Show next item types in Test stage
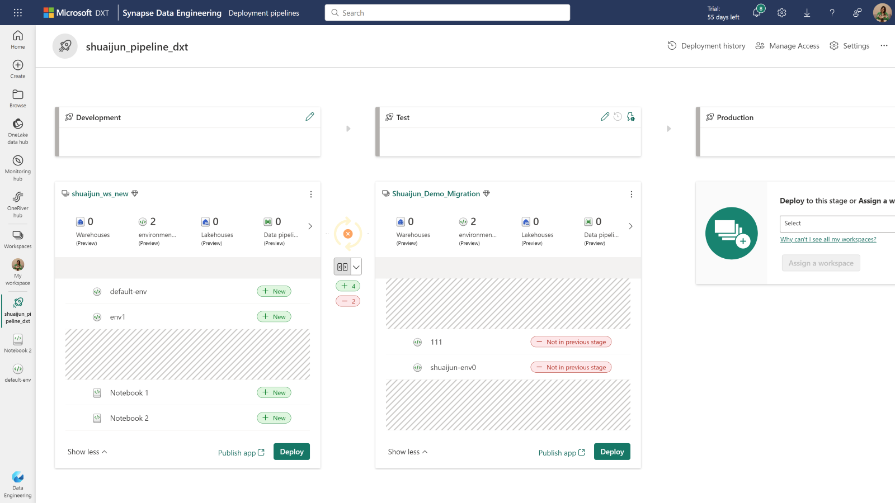 pyautogui.click(x=630, y=226)
